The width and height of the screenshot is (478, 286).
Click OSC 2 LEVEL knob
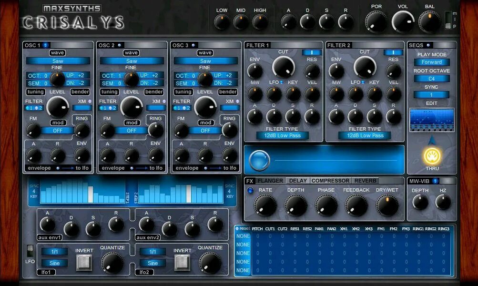click(x=132, y=107)
